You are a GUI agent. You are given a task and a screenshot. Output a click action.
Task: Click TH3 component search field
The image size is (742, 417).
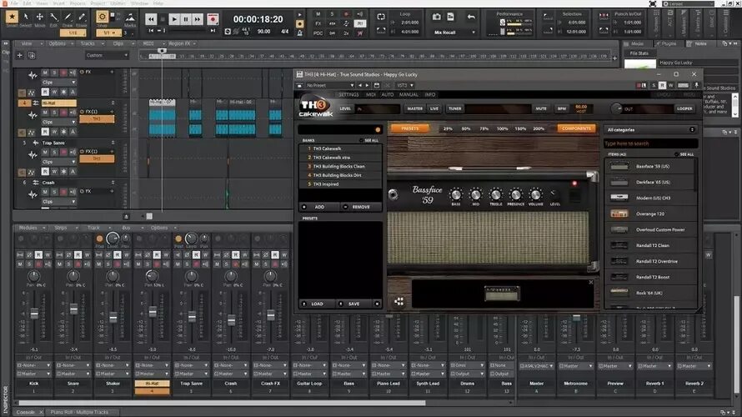tap(650, 143)
